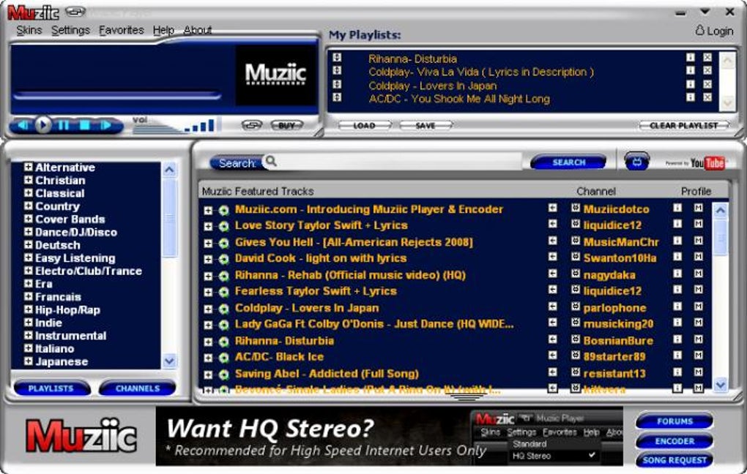Show info icon in the liquidice12 Love Story row

[x=677, y=224]
